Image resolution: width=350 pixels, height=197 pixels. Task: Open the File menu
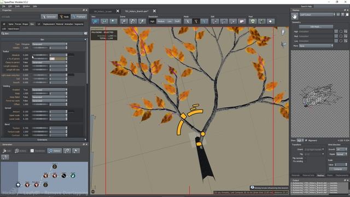point(4,6)
